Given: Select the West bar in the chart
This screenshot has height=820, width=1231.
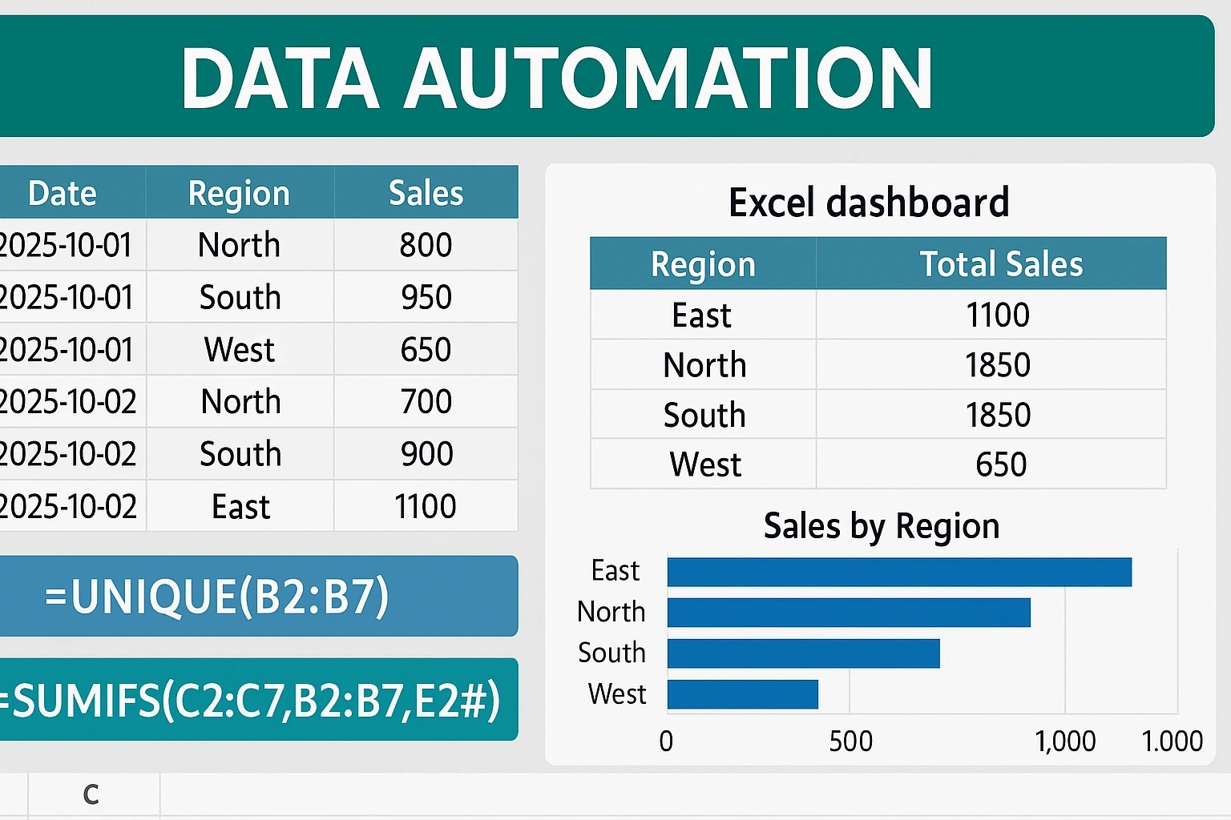Looking at the screenshot, I should (742, 694).
